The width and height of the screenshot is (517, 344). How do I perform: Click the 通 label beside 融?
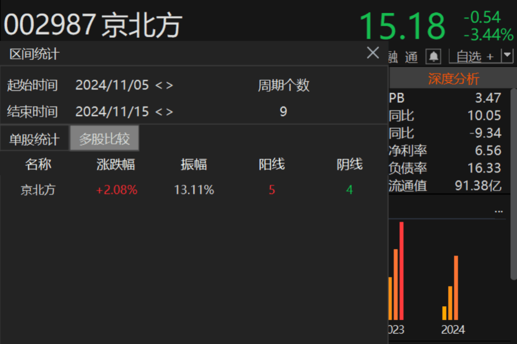point(411,57)
